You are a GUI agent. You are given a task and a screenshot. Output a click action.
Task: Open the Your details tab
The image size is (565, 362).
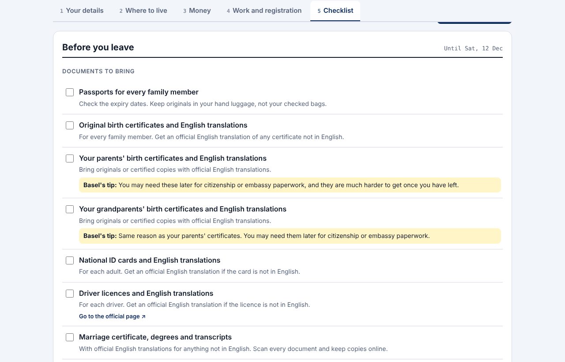(82, 11)
